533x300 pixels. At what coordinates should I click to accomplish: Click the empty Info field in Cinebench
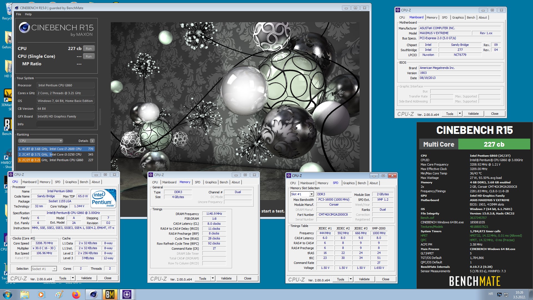(x=66, y=124)
